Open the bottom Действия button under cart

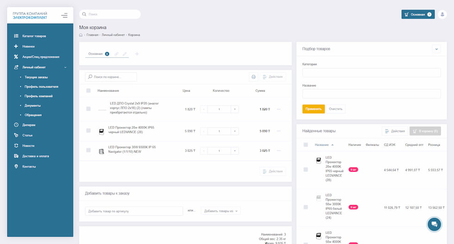[x=273, y=171]
